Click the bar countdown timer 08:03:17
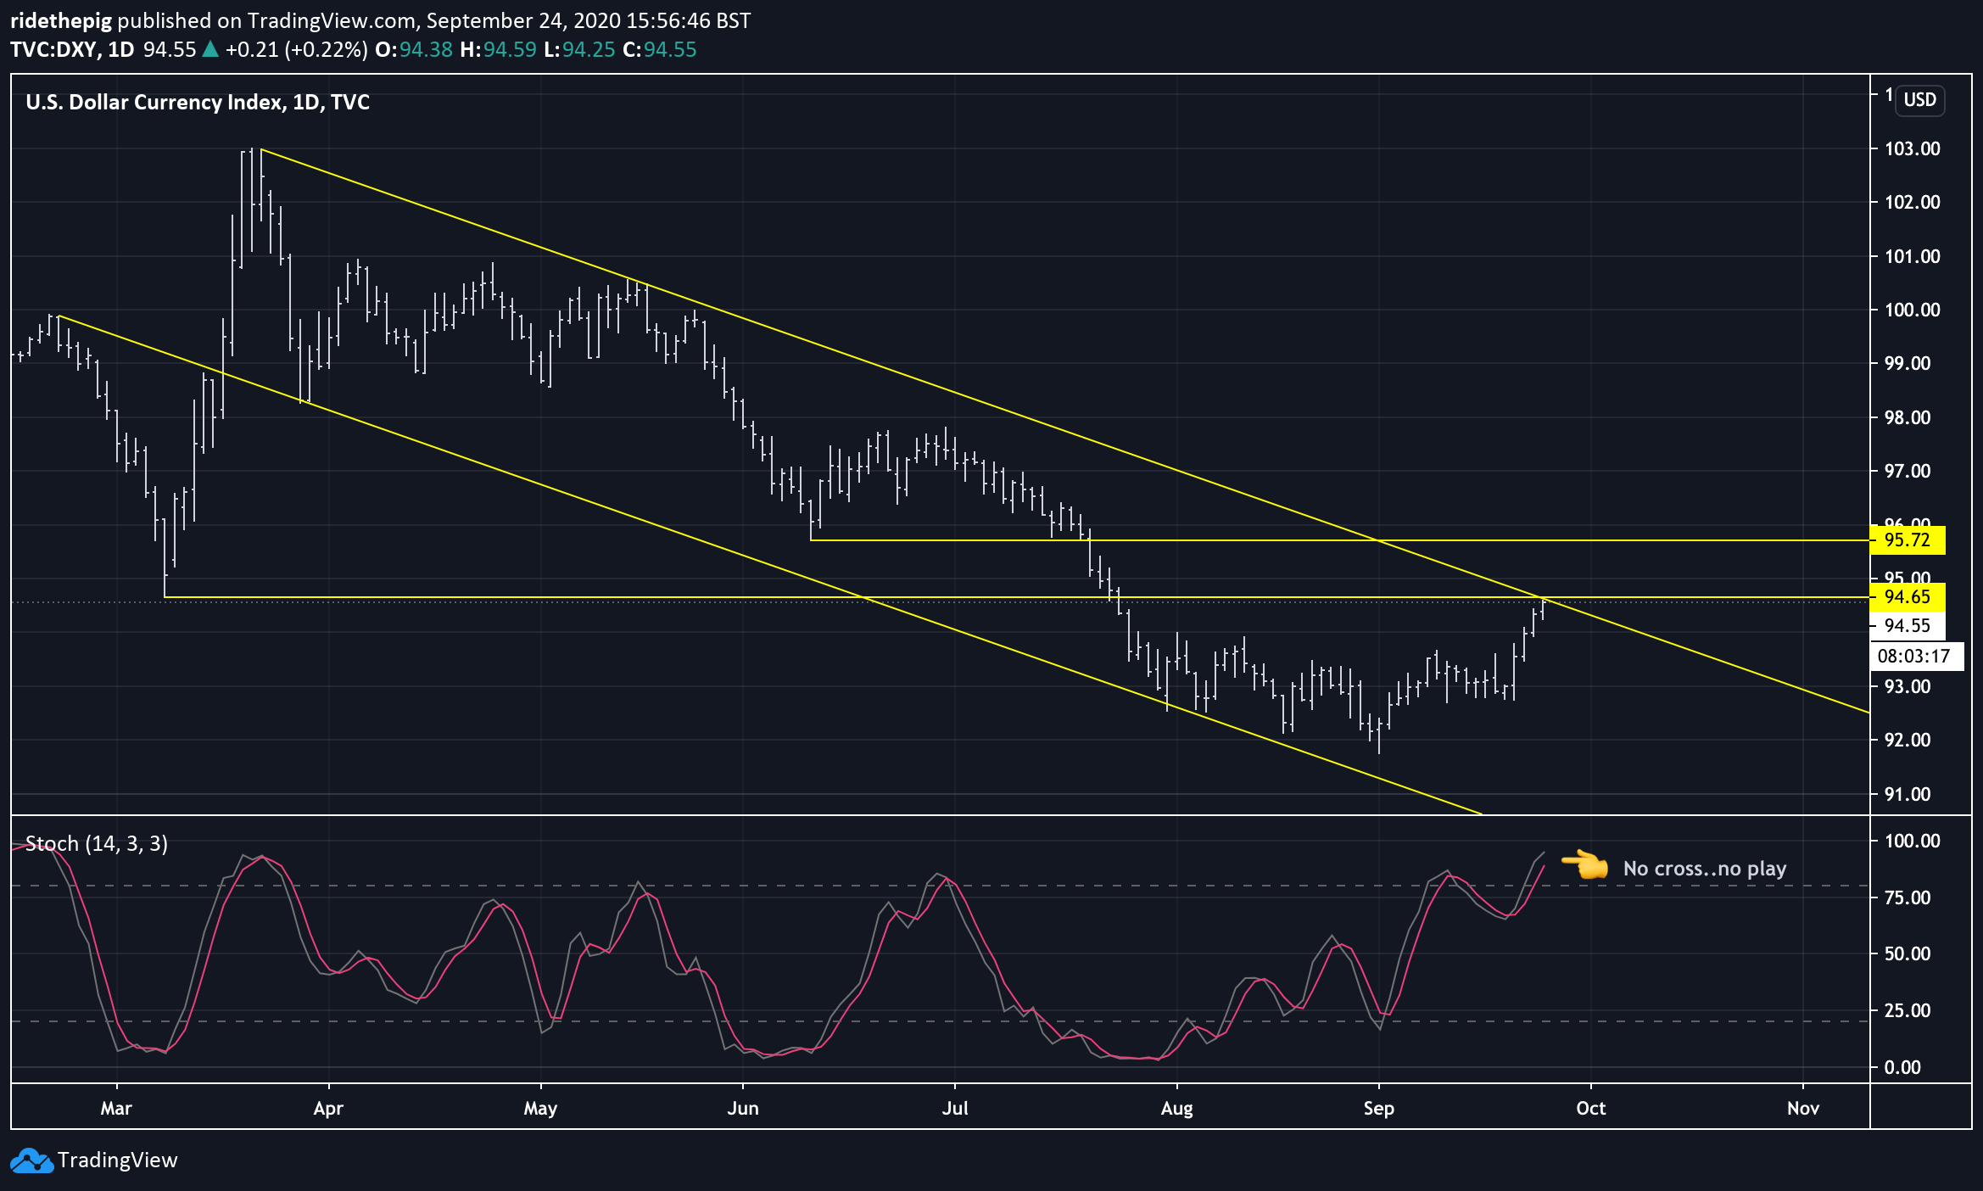Viewport: 1983px width, 1191px height. 1916,656
